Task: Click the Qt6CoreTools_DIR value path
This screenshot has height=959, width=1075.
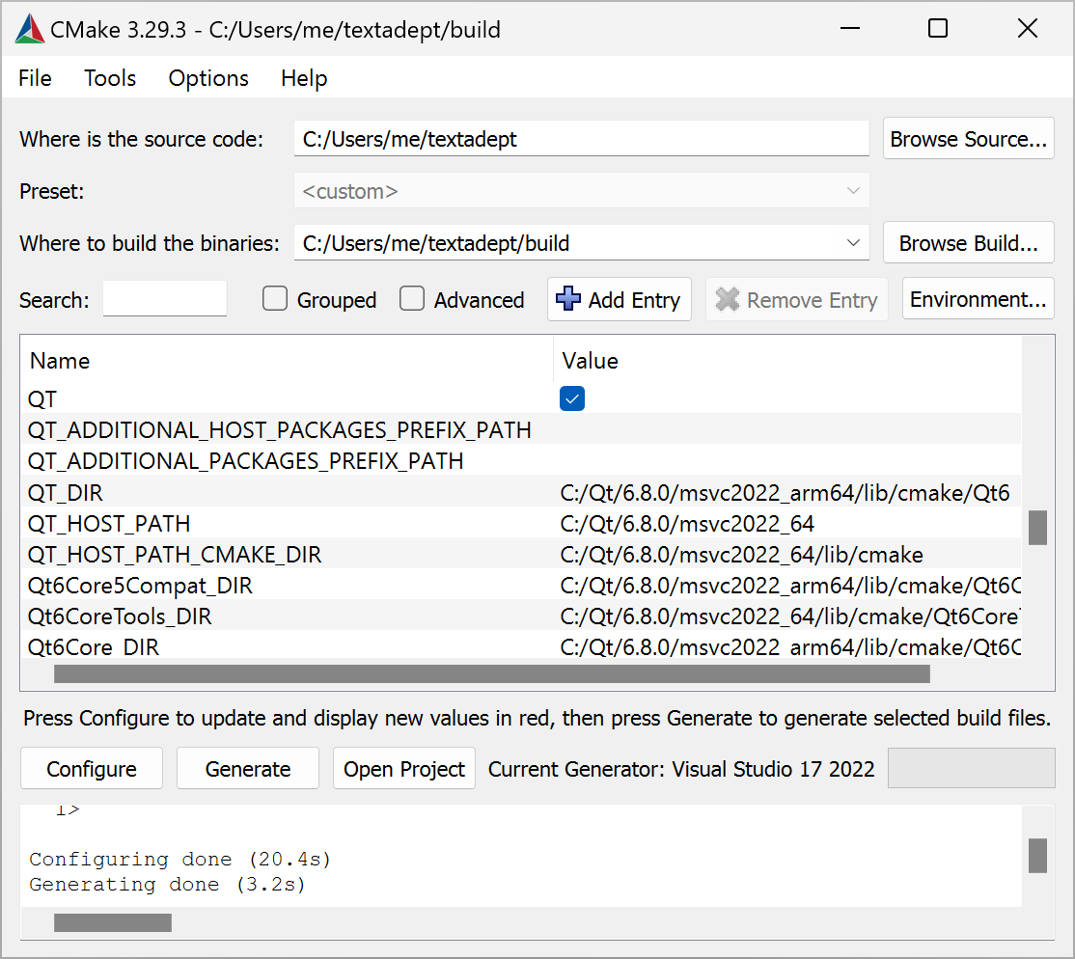Action: click(789, 616)
